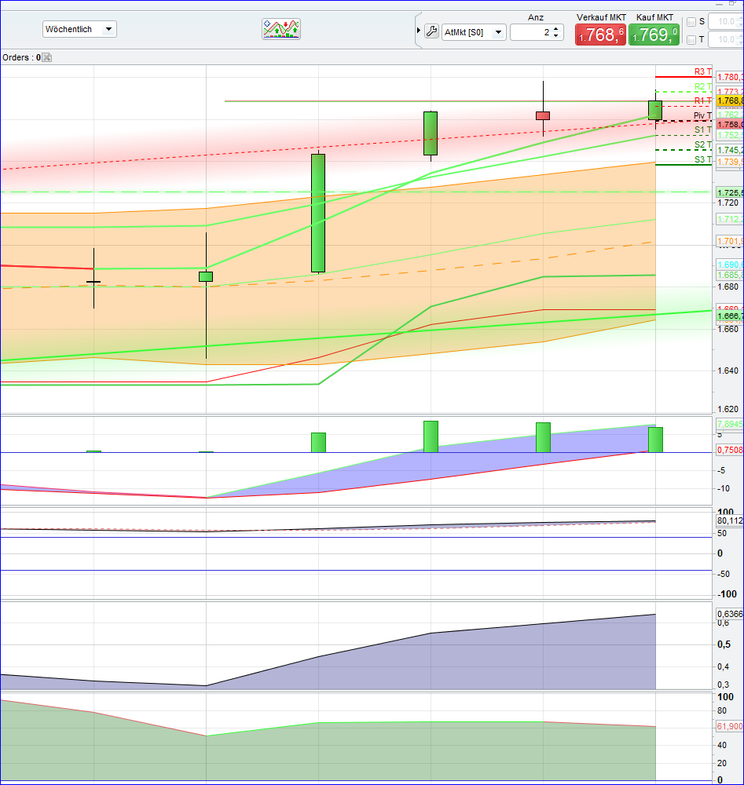Image resolution: width=744 pixels, height=785 pixels.
Task: Minimize the chart window
Action: [x=720, y=3]
